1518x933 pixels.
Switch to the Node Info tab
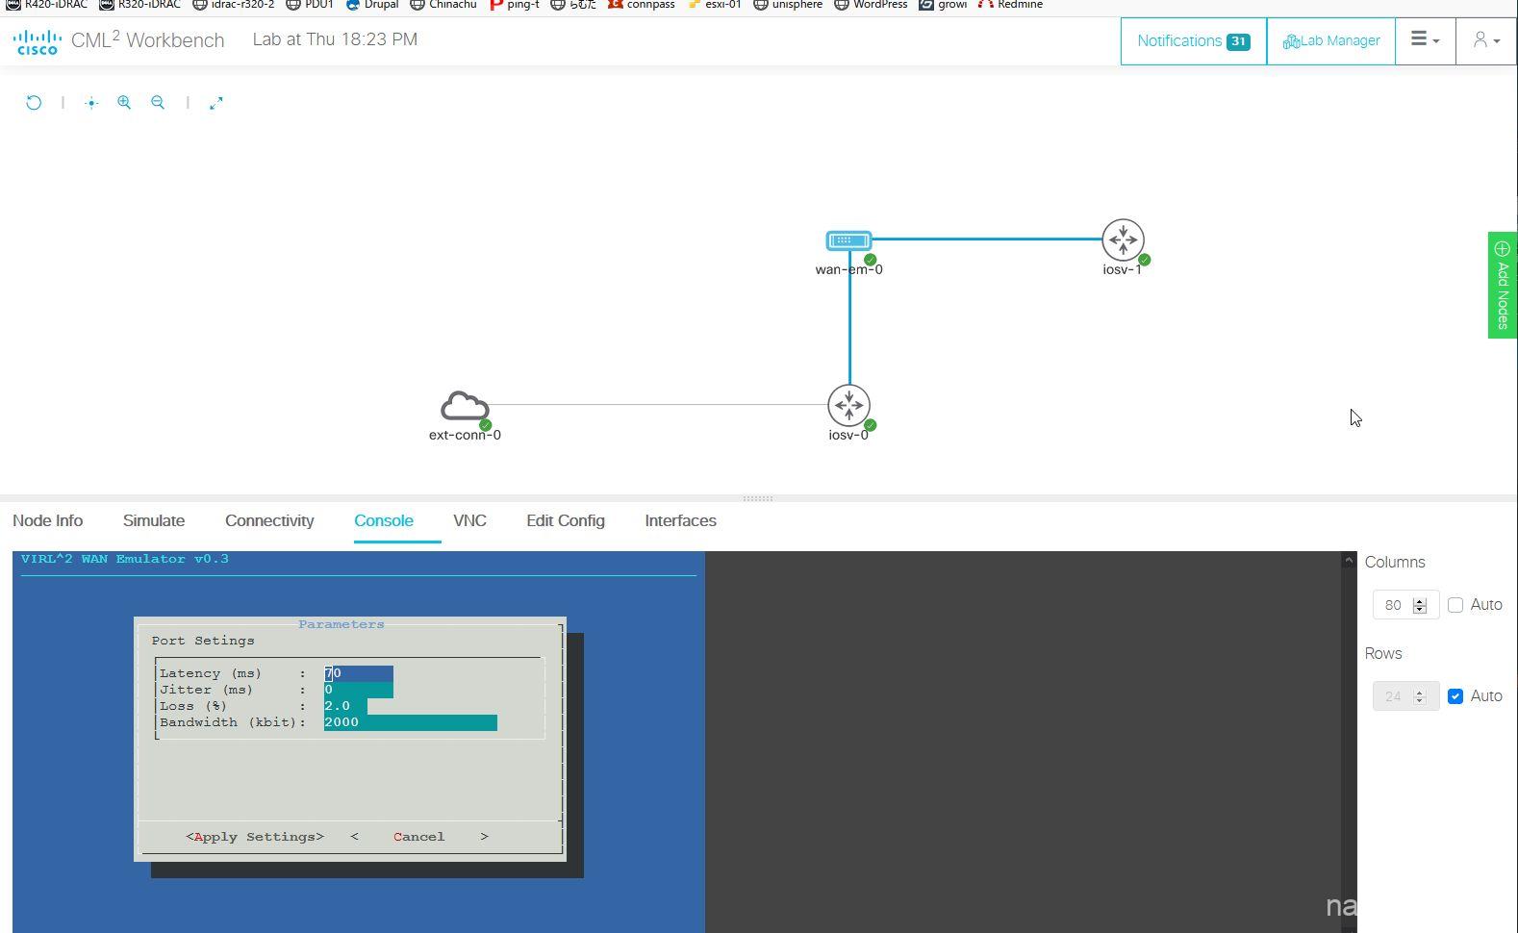[48, 520]
